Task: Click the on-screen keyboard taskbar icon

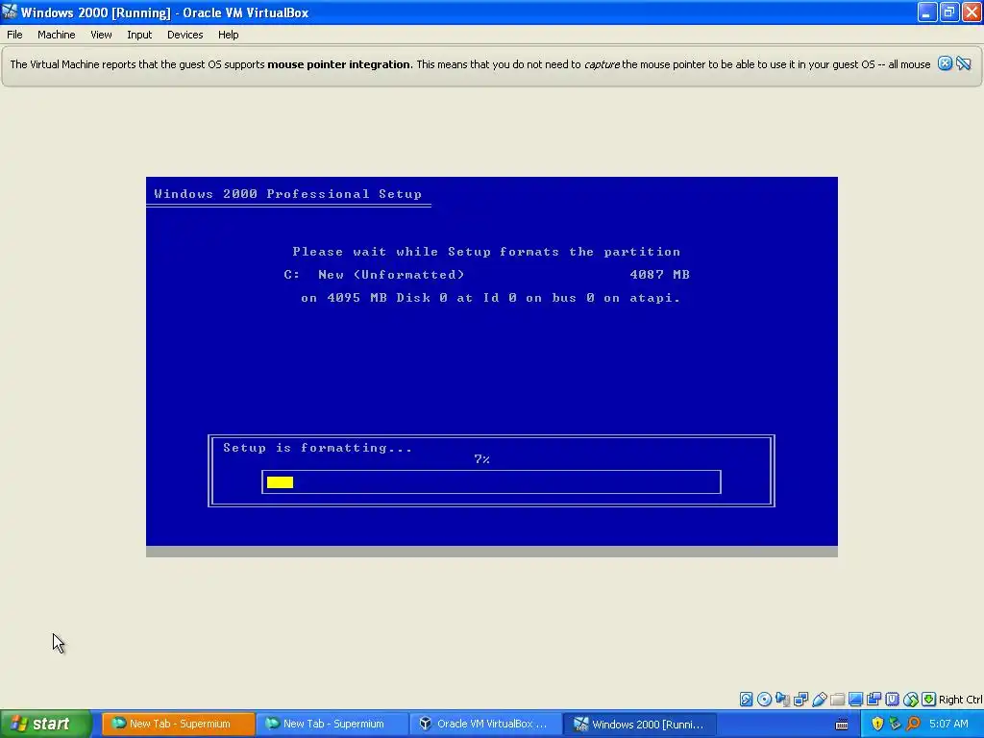Action: pos(842,725)
